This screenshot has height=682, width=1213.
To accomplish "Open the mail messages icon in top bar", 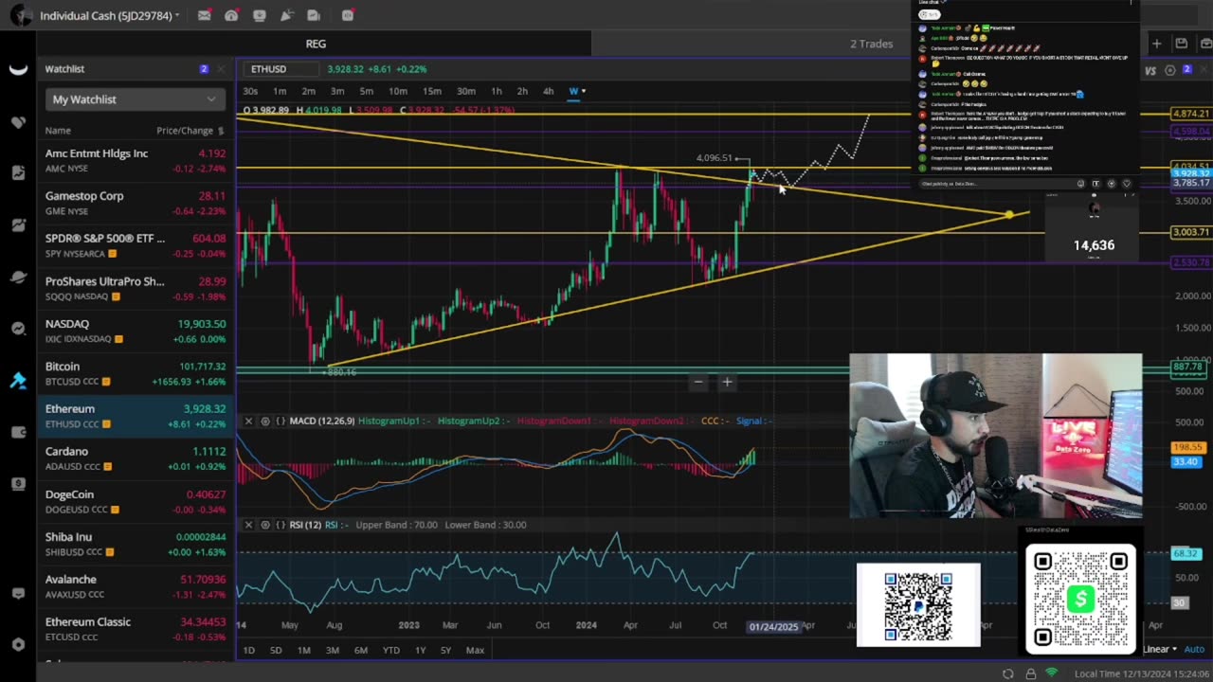I will click(204, 15).
